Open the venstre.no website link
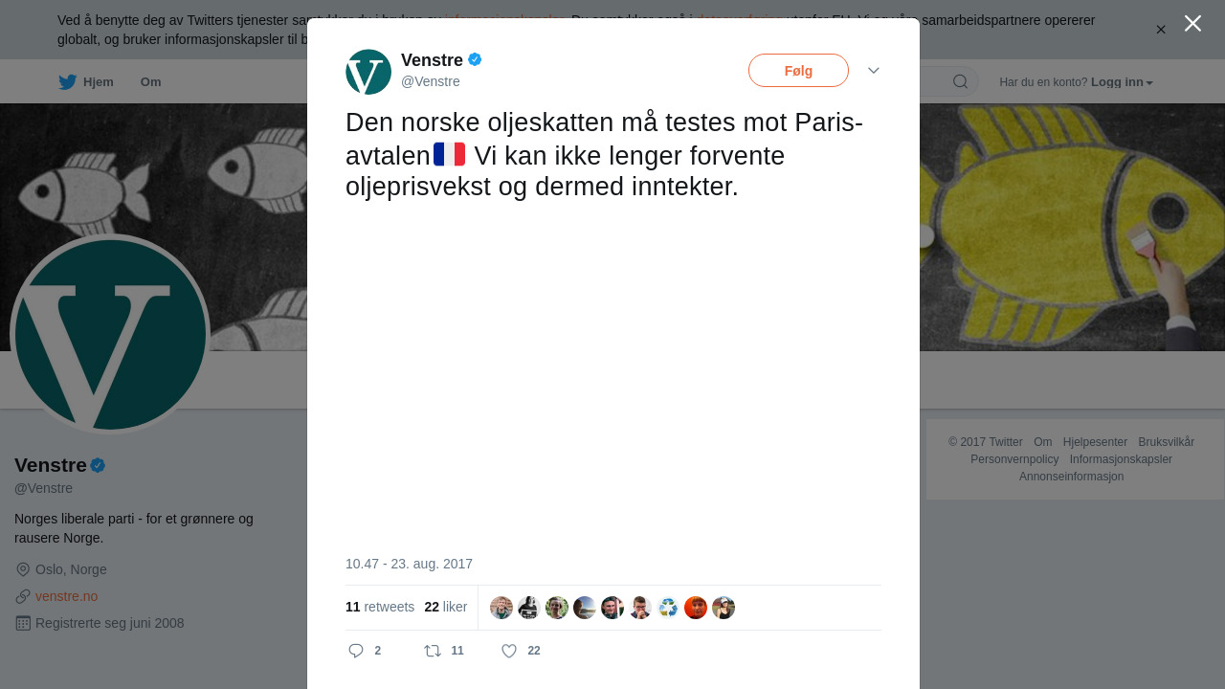The image size is (1225, 689). point(66,596)
